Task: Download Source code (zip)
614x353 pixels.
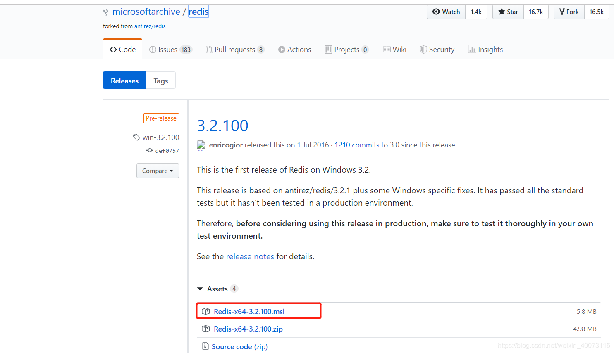Action: 239,347
